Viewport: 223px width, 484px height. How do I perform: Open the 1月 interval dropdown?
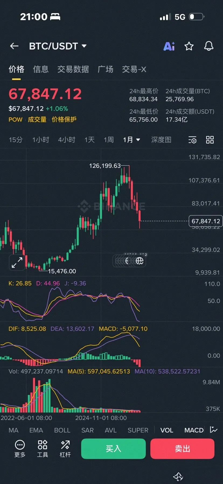click(131, 140)
